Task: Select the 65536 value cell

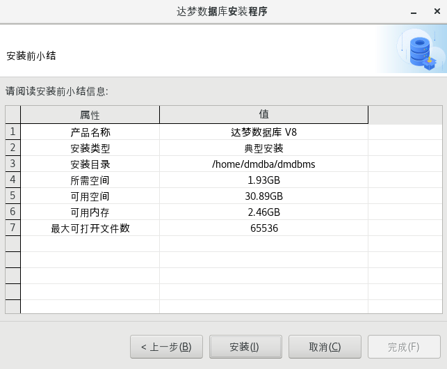Action: [263, 228]
